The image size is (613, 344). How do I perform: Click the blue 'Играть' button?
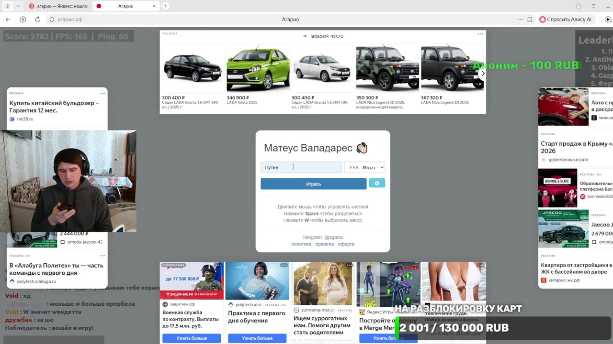point(314,184)
